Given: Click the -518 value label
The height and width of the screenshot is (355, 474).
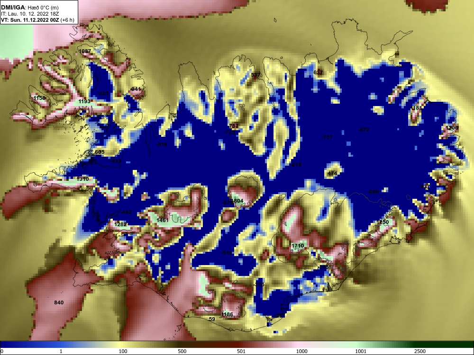Looking at the screenshot, I should tap(162, 144).
